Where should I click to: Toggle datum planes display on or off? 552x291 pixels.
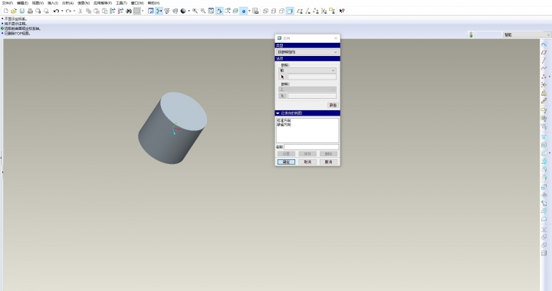[x=300, y=11]
